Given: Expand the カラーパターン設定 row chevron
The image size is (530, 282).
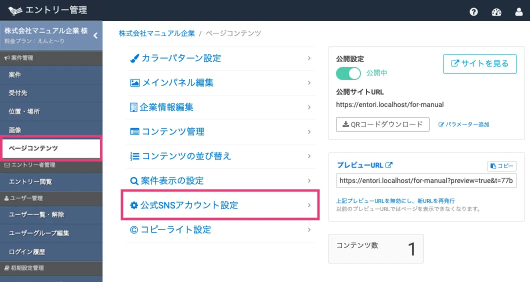Looking at the screenshot, I should (x=309, y=58).
